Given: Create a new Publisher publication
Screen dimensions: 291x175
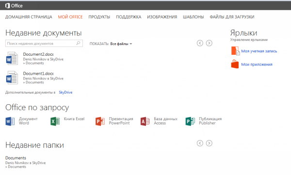Looking at the screenshot, I should tap(204, 121).
